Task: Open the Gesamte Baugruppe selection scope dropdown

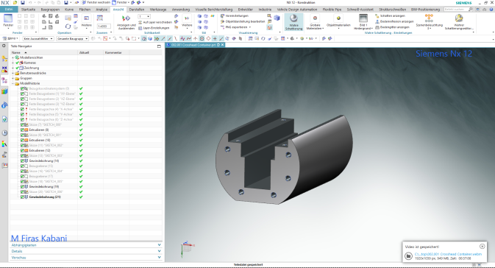Action: 73,38
